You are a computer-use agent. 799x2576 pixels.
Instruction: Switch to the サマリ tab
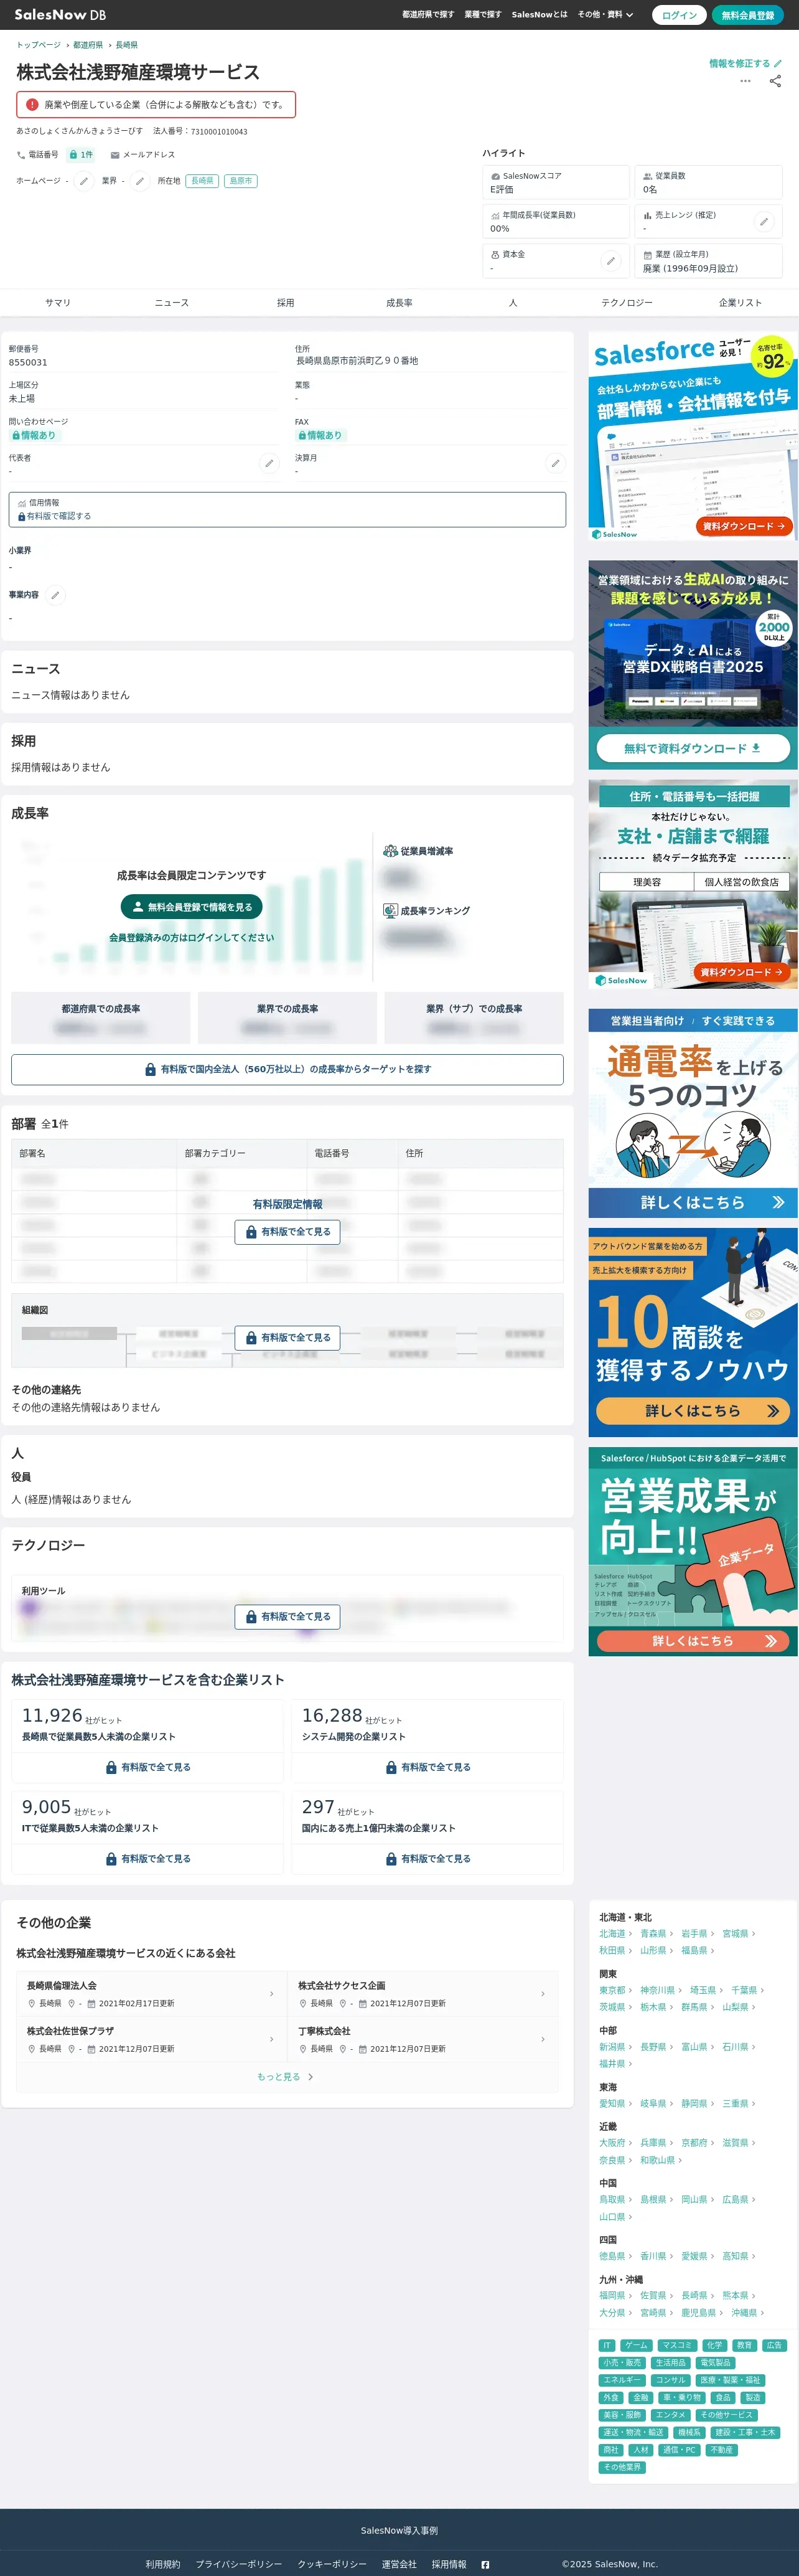[x=58, y=303]
